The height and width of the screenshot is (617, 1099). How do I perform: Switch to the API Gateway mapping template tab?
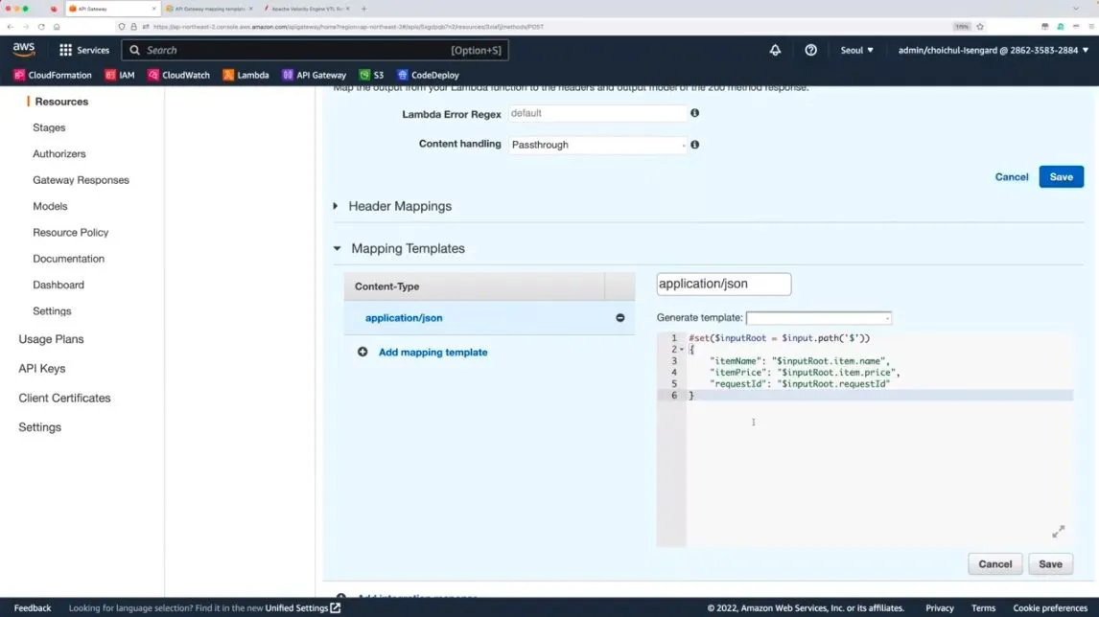click(210, 9)
